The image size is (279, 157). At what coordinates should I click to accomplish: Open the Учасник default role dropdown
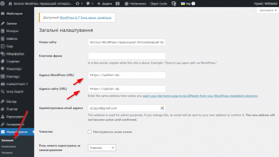pos(102,148)
